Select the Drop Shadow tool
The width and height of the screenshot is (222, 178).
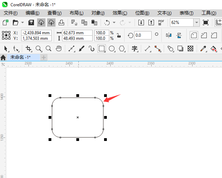pos(180,48)
